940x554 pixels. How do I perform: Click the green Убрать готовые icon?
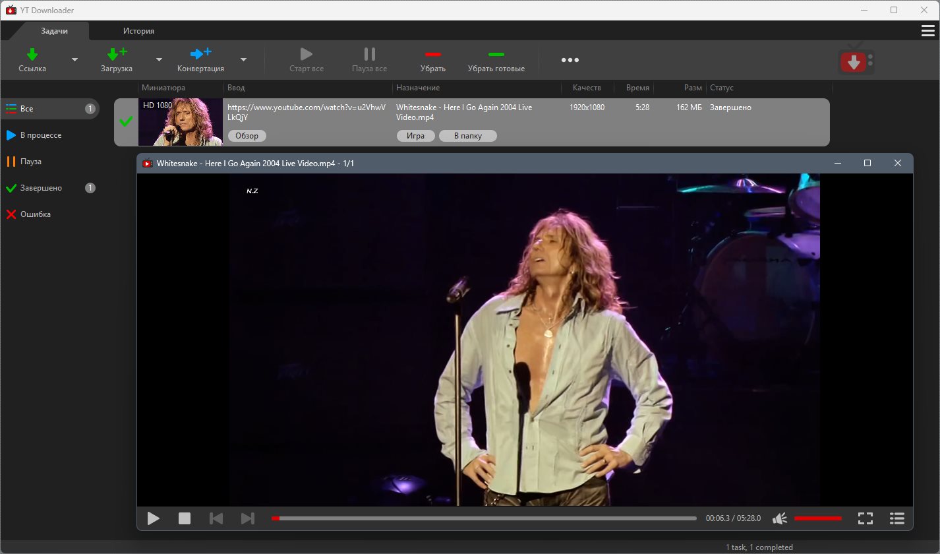coord(496,54)
